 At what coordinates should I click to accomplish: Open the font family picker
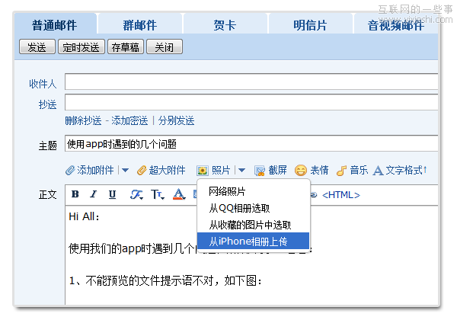pyautogui.click(x=136, y=194)
